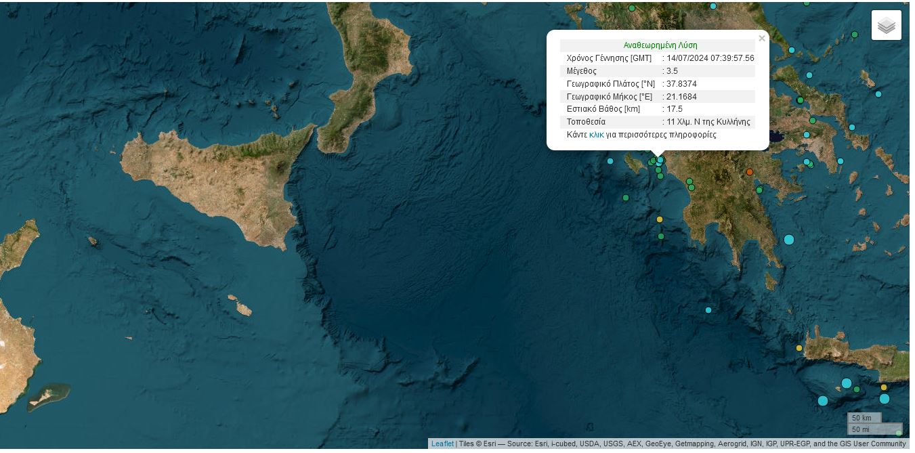The width and height of the screenshot is (915, 453).
Task: Click the 'κλικ' link for more information
Action: [596, 135]
